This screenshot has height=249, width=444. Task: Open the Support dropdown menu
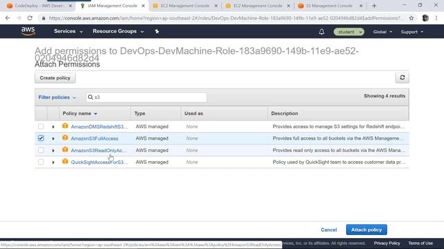click(x=412, y=32)
